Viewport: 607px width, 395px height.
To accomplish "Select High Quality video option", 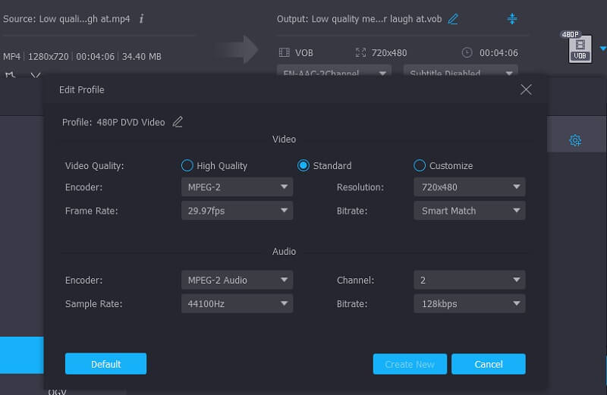I will coord(187,165).
